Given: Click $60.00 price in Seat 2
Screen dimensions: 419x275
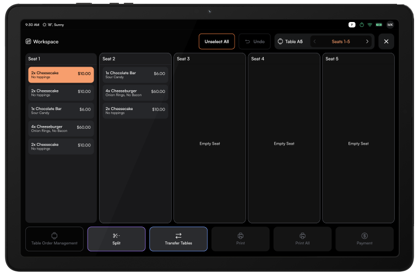Looking at the screenshot, I should [x=158, y=91].
